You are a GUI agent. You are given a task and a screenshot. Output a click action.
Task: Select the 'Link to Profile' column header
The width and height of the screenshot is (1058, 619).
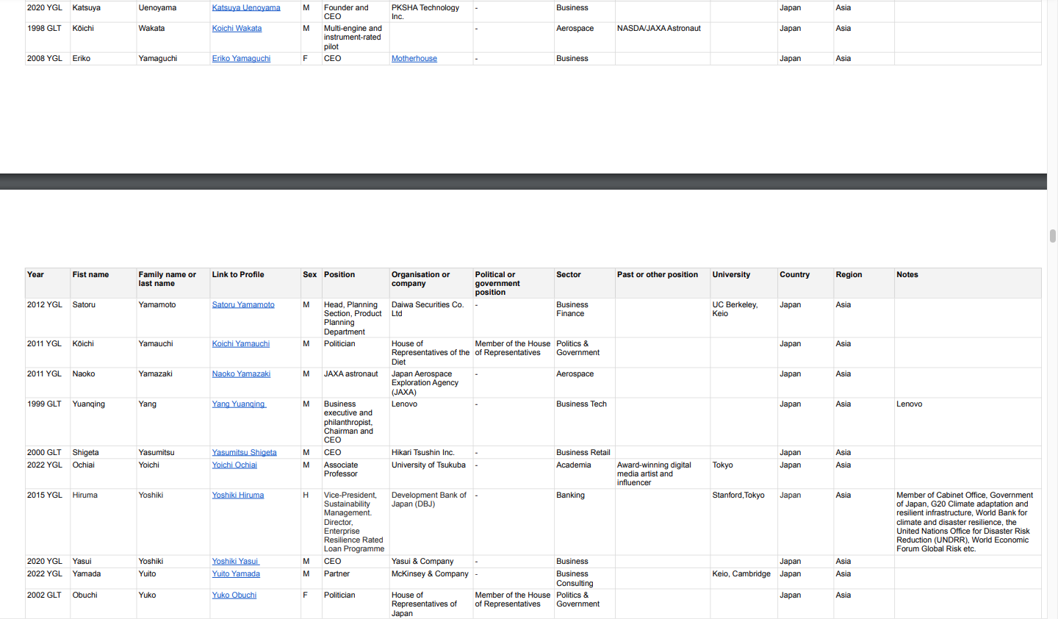tap(256, 283)
